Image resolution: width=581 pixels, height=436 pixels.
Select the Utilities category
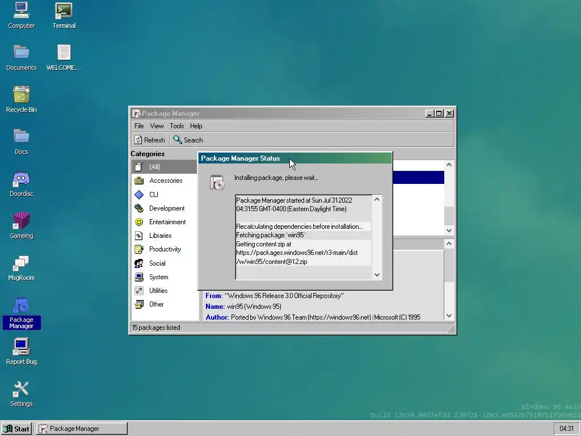point(164,291)
